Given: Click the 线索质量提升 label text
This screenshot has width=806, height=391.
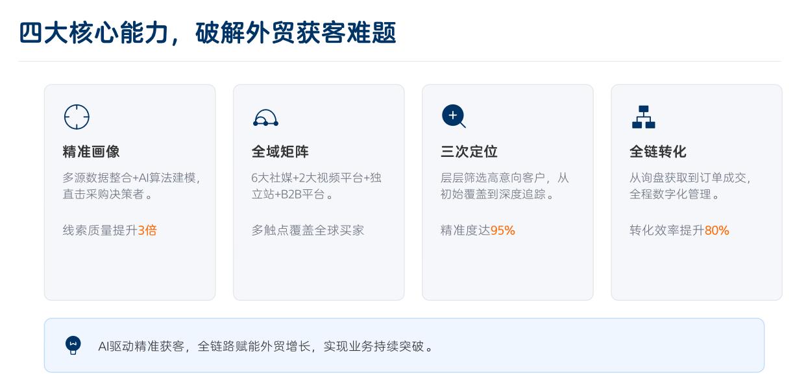Looking at the screenshot, I should tap(100, 230).
